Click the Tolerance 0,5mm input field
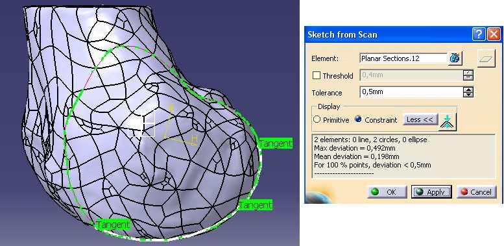 411,92
